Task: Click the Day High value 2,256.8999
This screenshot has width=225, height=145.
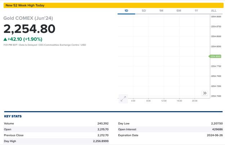Action: (101, 141)
